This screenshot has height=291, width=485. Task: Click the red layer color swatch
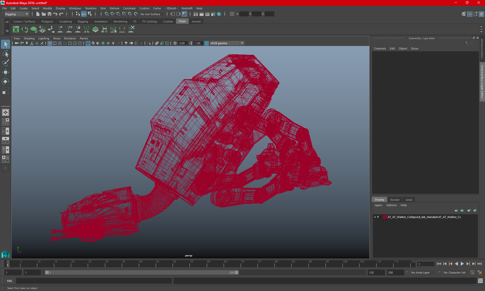pos(385,217)
